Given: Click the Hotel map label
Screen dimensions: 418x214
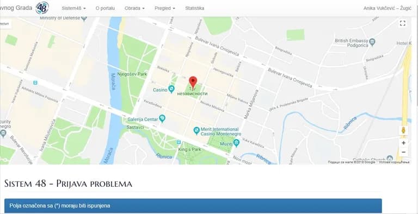Looking at the screenshot, I should pos(404,43).
